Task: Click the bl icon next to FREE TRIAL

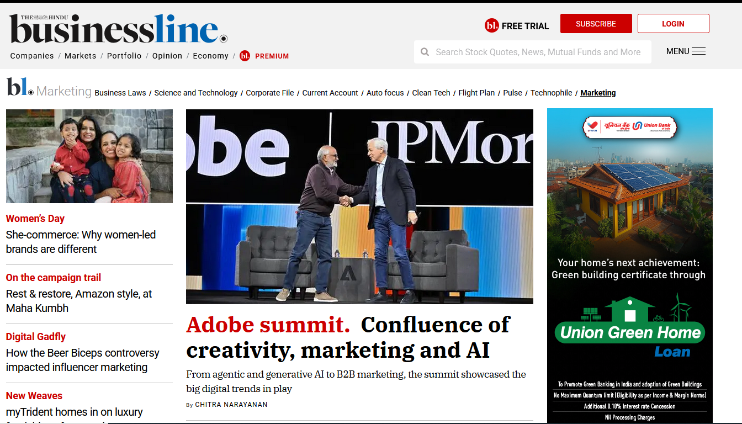Action: pyautogui.click(x=491, y=25)
